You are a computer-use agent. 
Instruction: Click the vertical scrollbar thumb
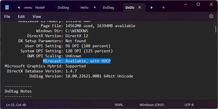(216, 29)
